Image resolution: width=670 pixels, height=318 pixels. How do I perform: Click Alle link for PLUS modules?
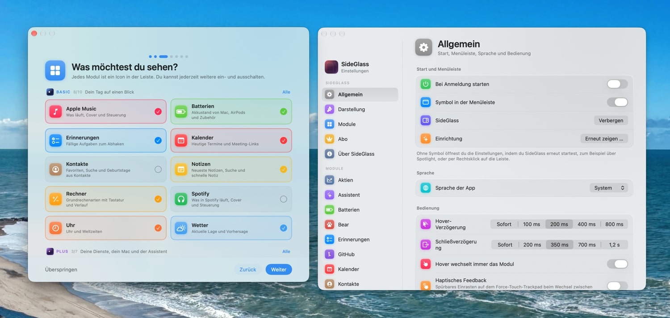click(x=286, y=251)
